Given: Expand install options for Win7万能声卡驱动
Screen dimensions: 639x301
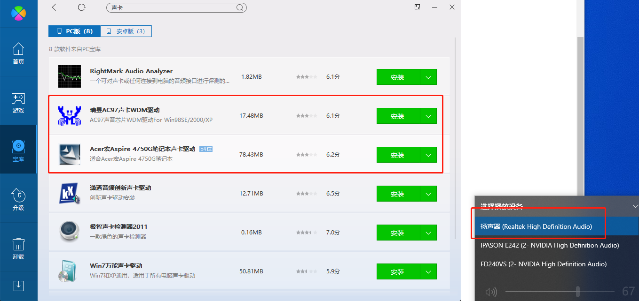Looking at the screenshot, I should click(x=428, y=271).
